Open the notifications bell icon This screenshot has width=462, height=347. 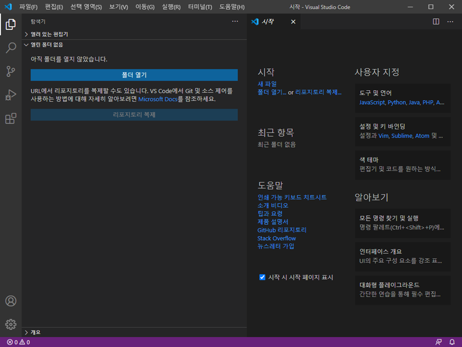coord(452,342)
